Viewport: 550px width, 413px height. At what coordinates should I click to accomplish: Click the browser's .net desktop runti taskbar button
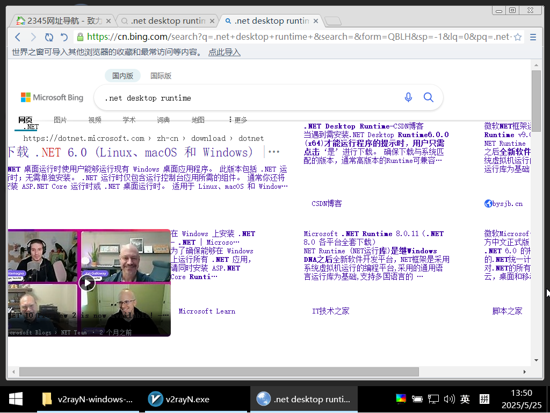pos(304,399)
